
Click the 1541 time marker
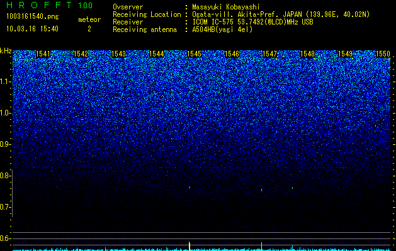(43, 54)
